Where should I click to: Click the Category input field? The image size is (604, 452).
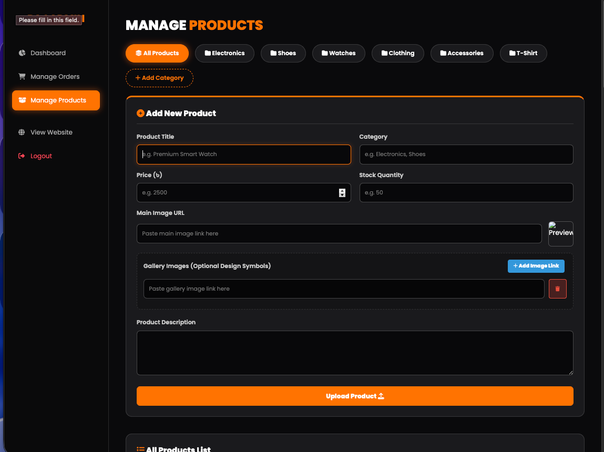(x=466, y=155)
